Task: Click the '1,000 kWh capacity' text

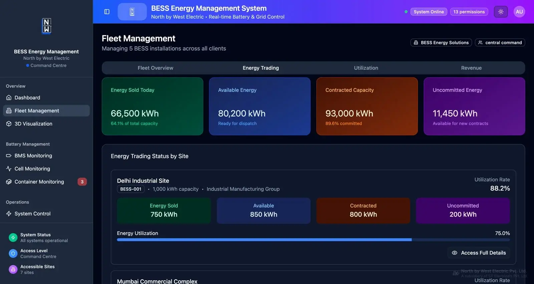Action: tap(176, 189)
